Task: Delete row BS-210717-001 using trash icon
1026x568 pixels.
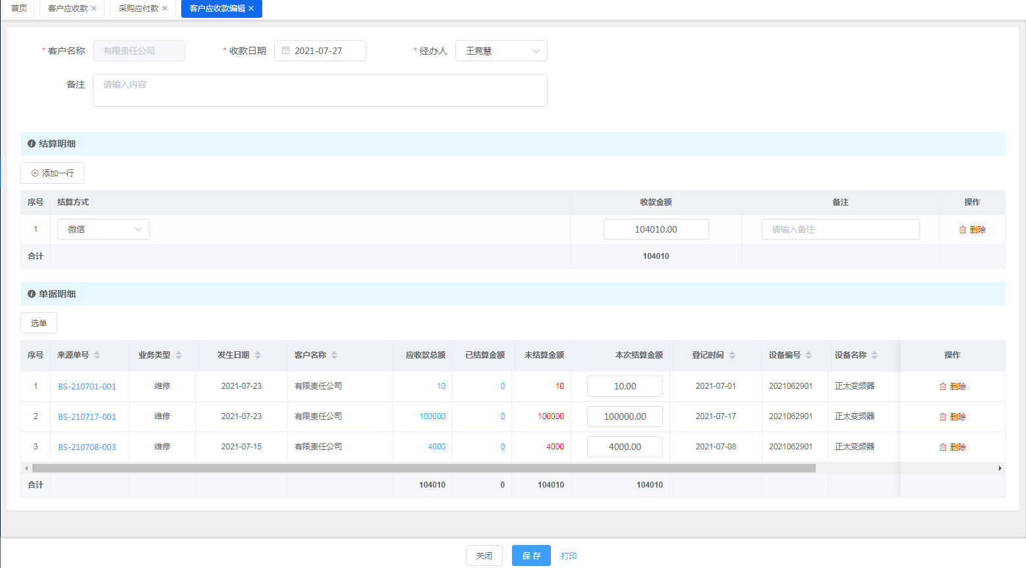Action: tap(943, 417)
